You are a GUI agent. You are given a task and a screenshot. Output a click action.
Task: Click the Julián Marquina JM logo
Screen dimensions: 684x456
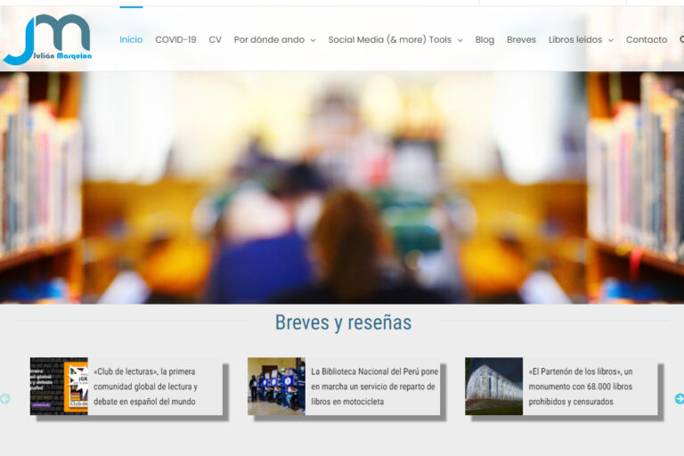(x=47, y=40)
